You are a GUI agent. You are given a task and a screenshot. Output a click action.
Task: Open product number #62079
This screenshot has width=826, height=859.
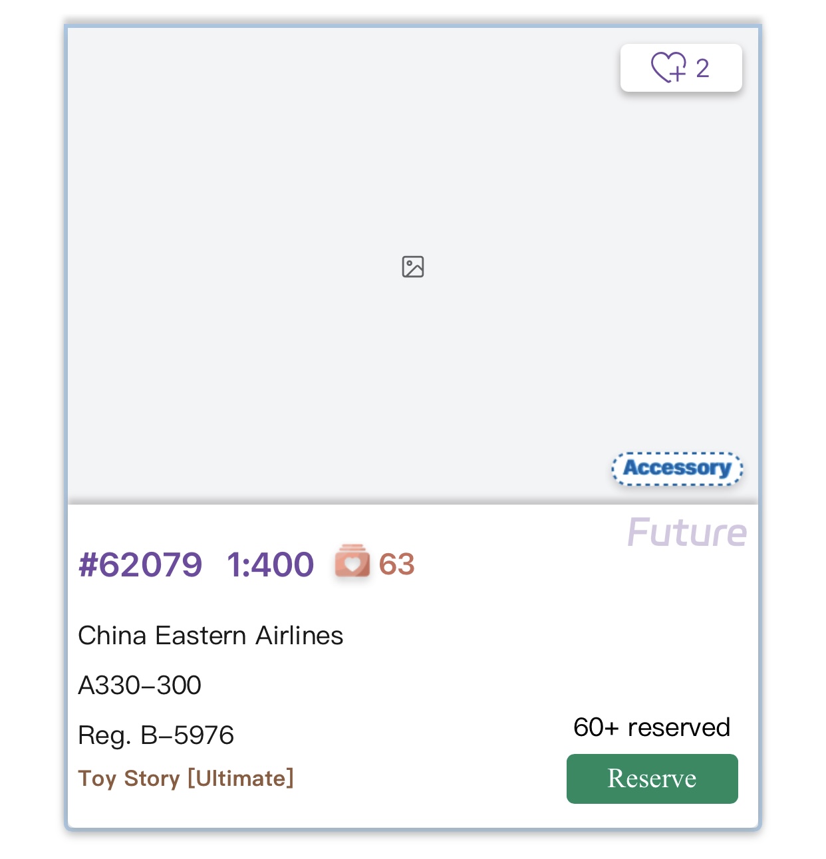pyautogui.click(x=140, y=564)
